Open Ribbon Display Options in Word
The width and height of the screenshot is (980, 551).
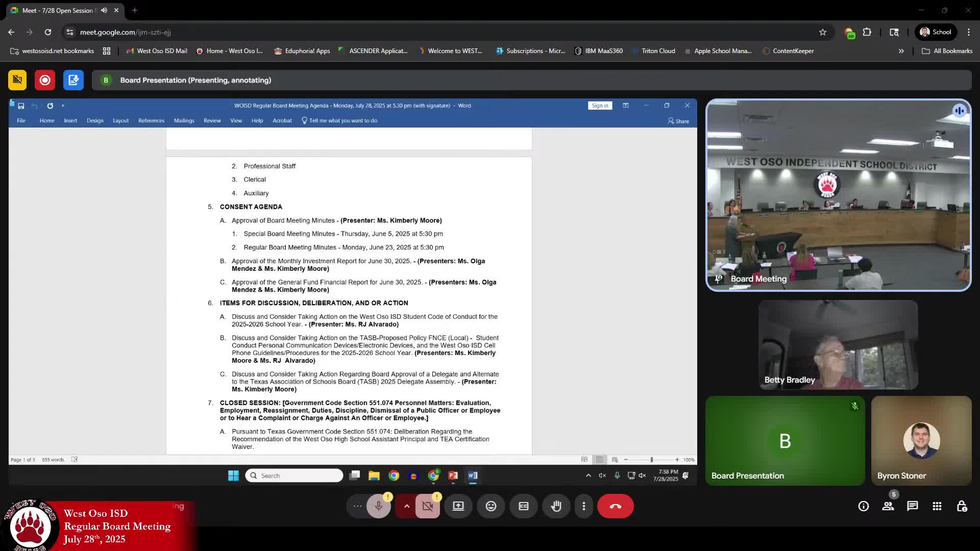click(x=625, y=106)
